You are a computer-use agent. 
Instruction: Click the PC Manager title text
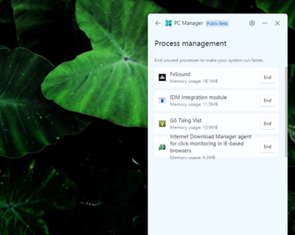[x=188, y=23]
